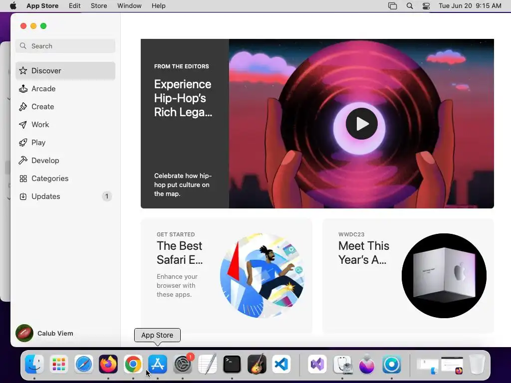This screenshot has width=511, height=383.
Task: Click the date and time in menu bar
Action: pos(470,6)
